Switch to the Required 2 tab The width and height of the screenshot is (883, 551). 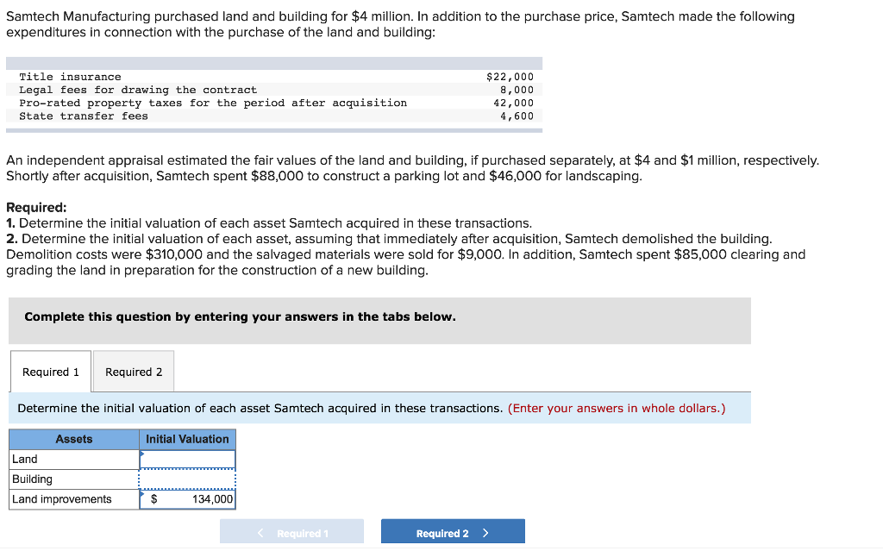click(133, 372)
